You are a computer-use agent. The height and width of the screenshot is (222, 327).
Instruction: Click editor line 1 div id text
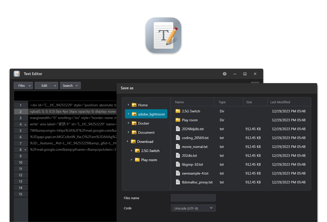(73, 105)
